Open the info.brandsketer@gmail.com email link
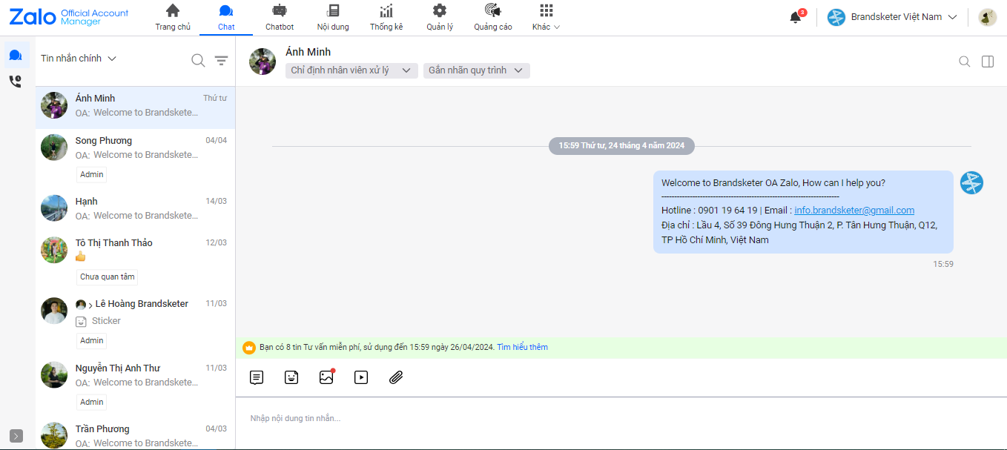1007x450 pixels. tap(854, 211)
